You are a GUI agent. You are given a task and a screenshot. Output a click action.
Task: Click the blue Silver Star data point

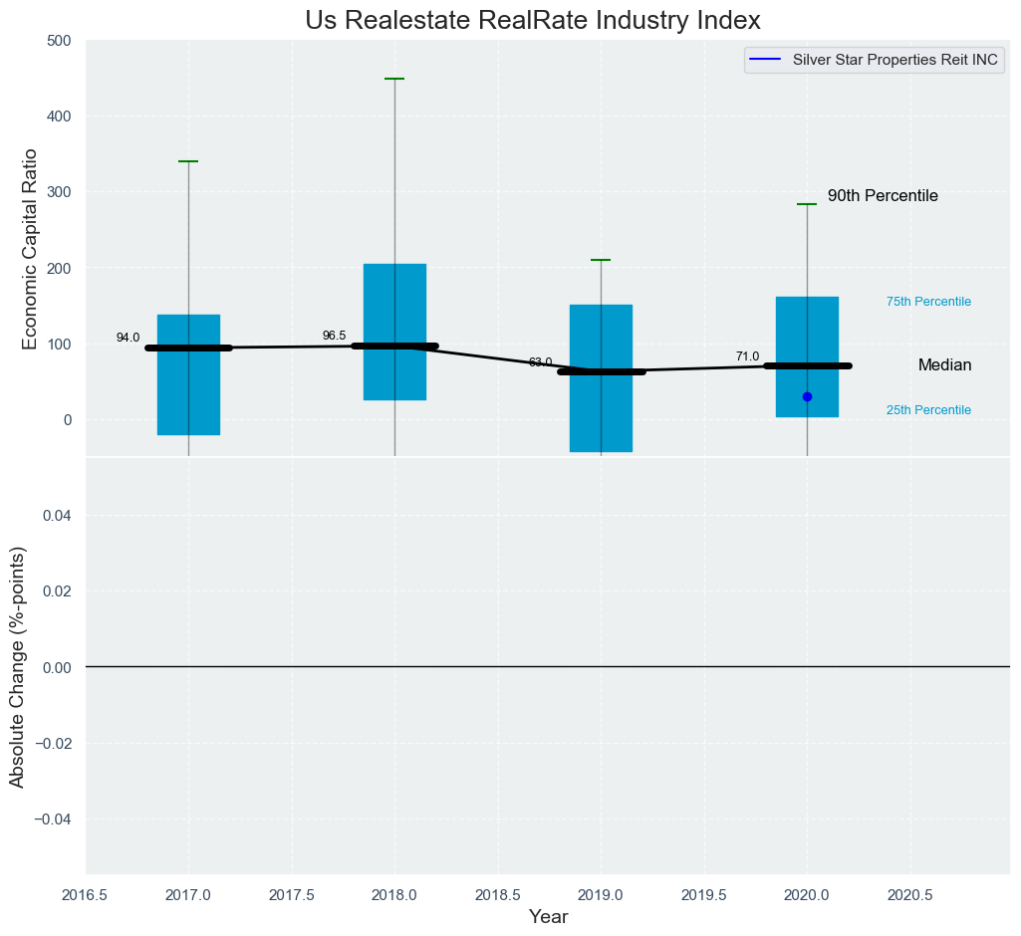pyautogui.click(x=807, y=396)
